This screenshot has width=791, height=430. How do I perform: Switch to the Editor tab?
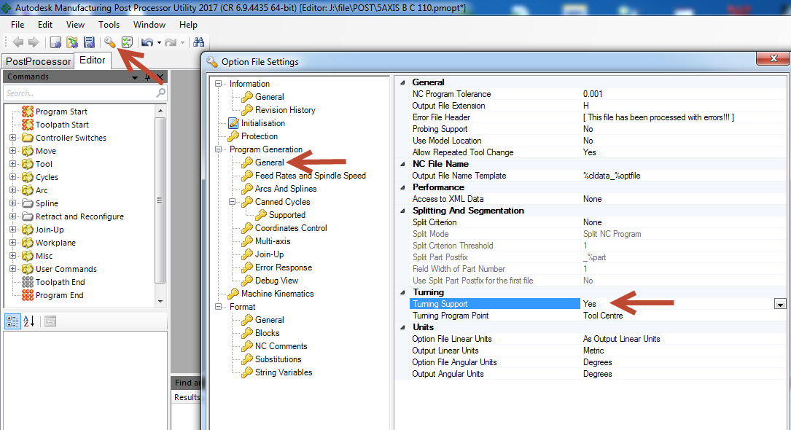(x=93, y=60)
